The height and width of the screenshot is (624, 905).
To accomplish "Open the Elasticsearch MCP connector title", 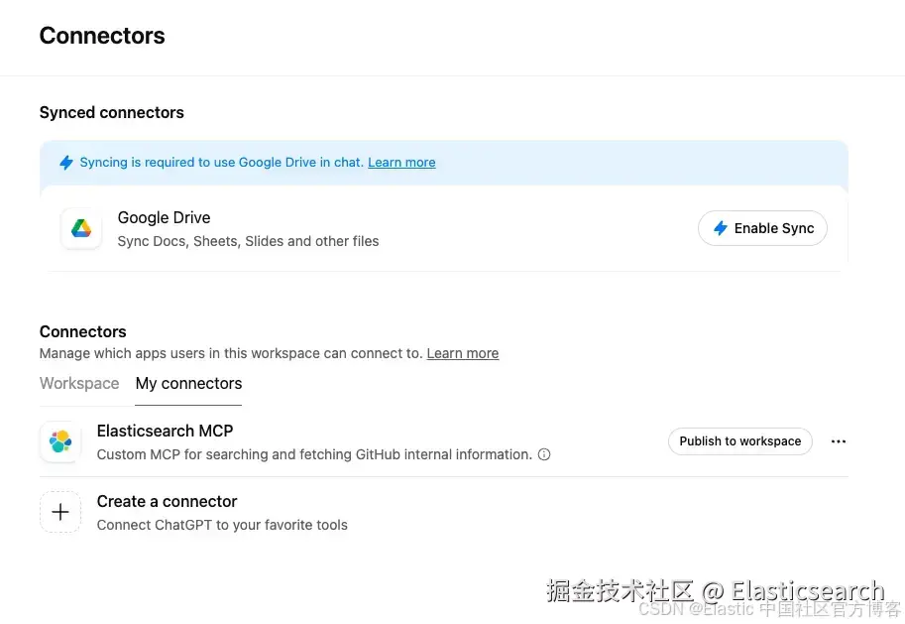I will [x=165, y=431].
